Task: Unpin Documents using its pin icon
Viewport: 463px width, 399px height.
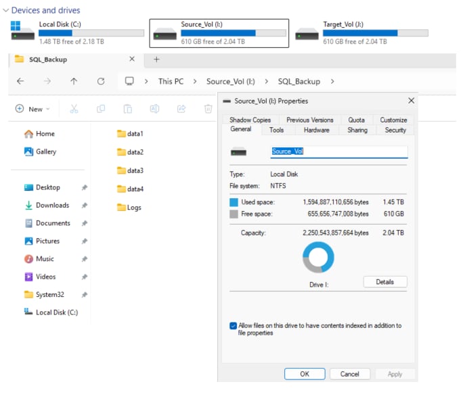Action: click(85, 223)
